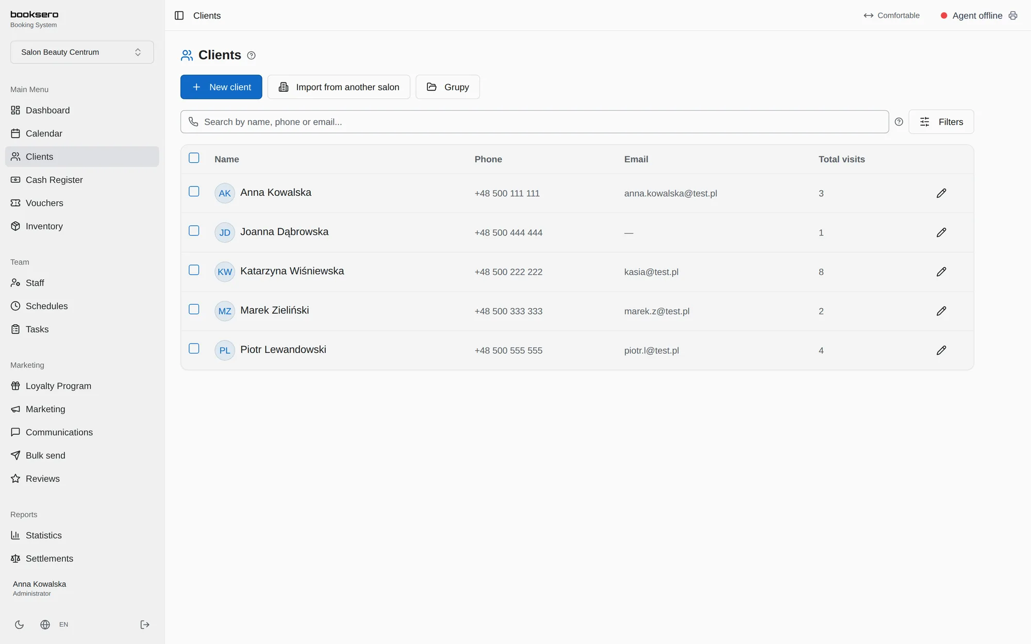
Task: Edit Joanna Dąbrowska using pencil icon
Action: click(x=941, y=232)
